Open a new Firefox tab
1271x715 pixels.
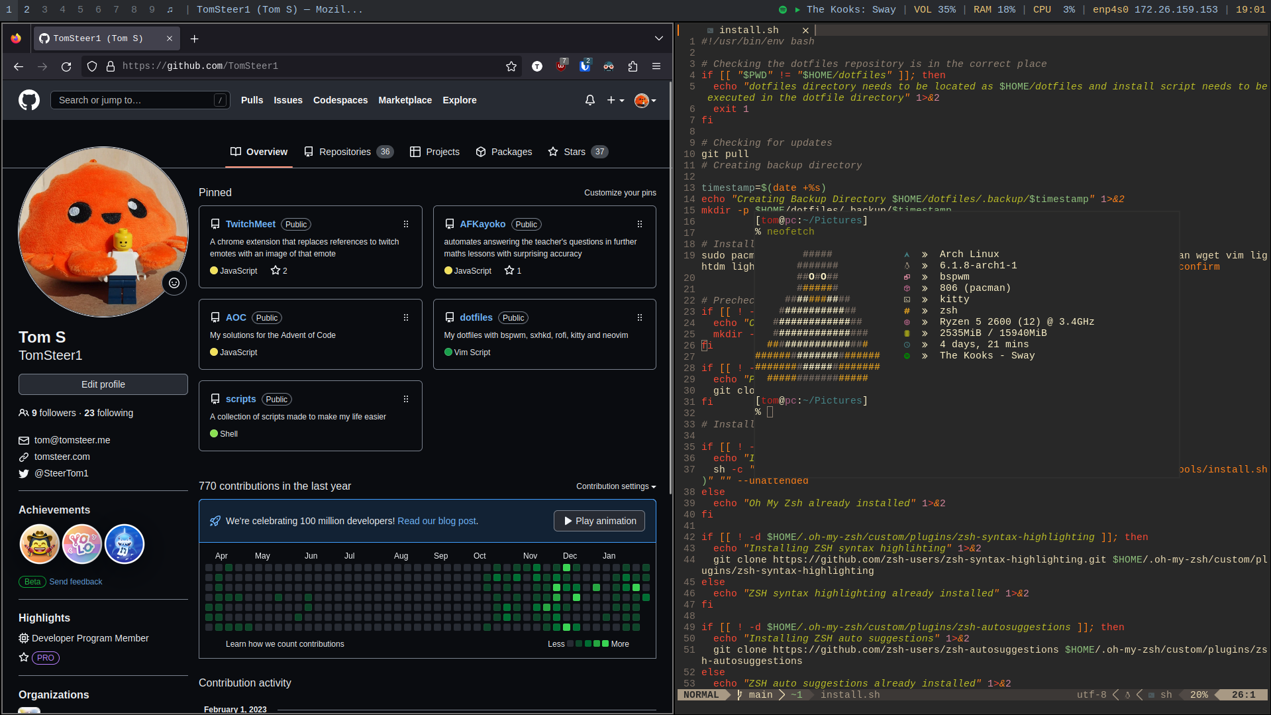tap(194, 39)
